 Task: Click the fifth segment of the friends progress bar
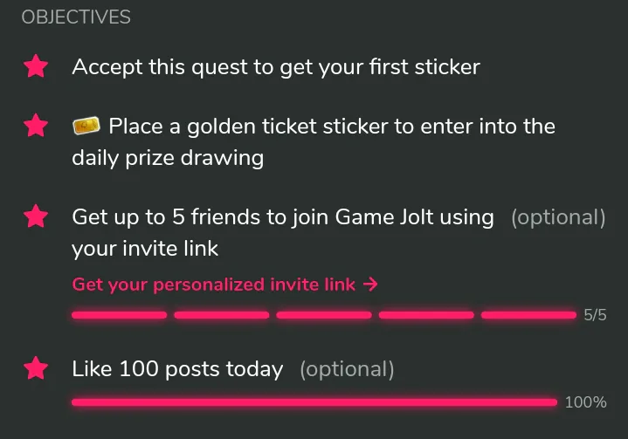coord(528,315)
